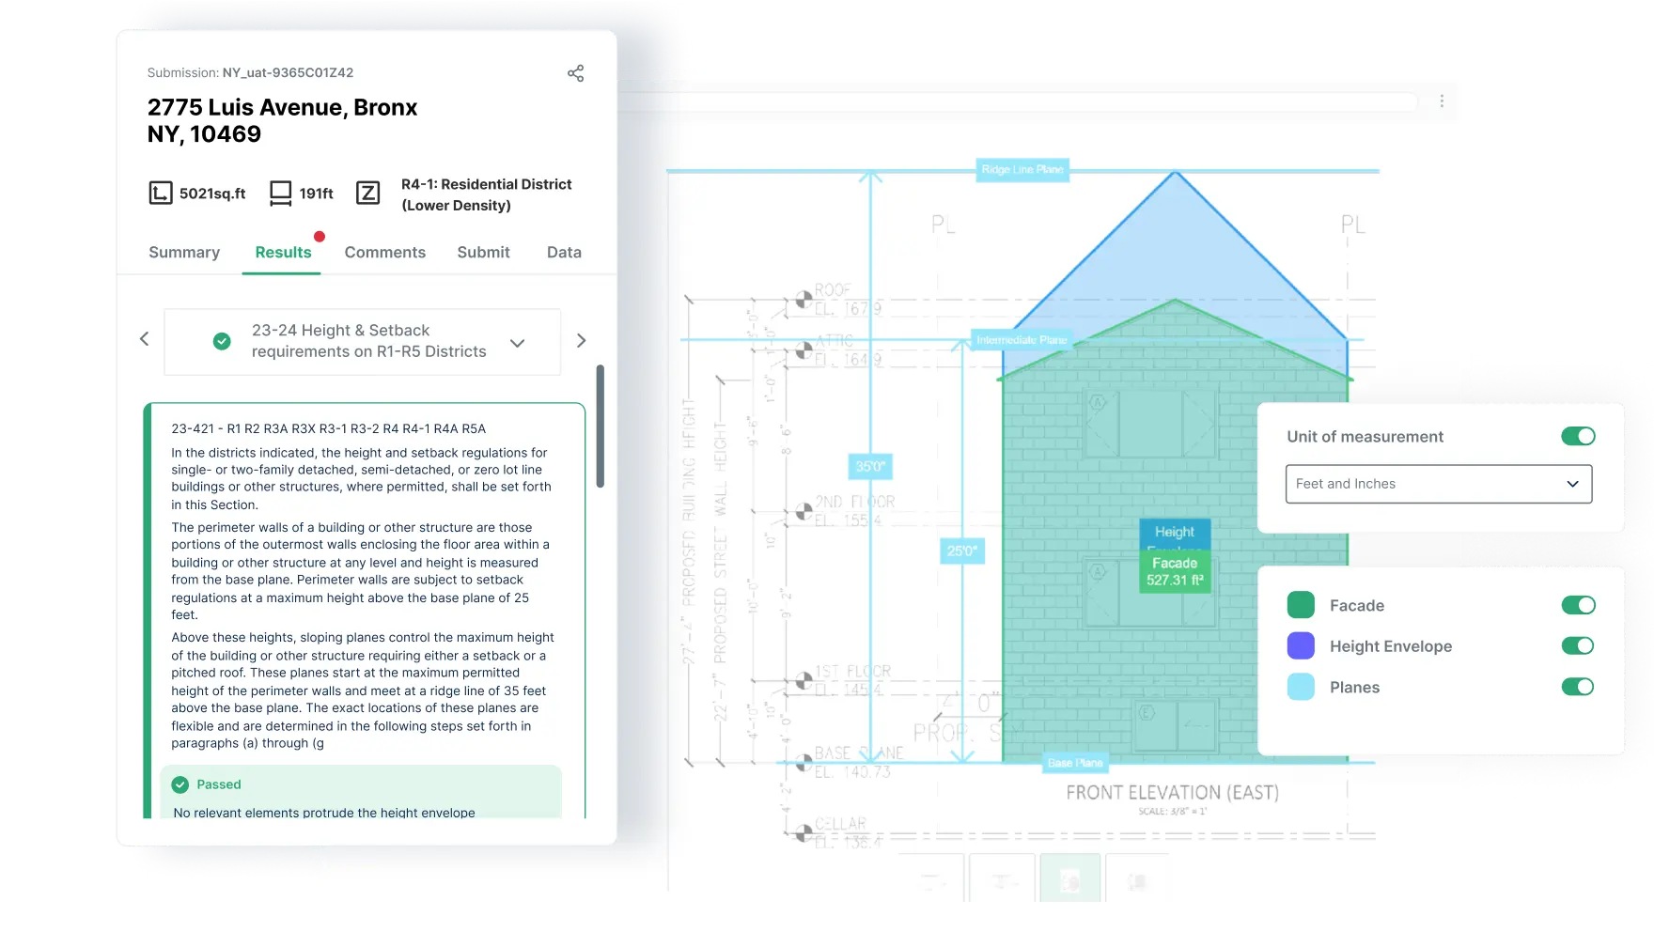Switch to the Summary tab

point(184,252)
